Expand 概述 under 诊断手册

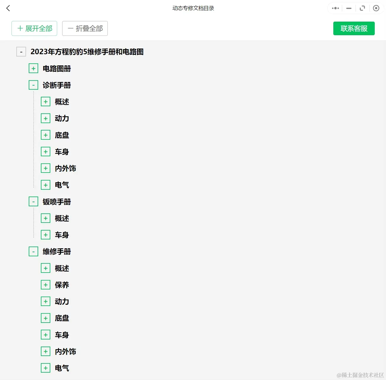[46, 102]
